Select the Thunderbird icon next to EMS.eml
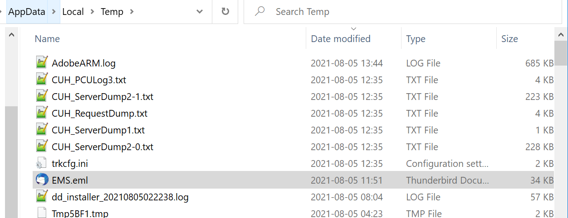The height and width of the screenshot is (218, 568). point(42,180)
